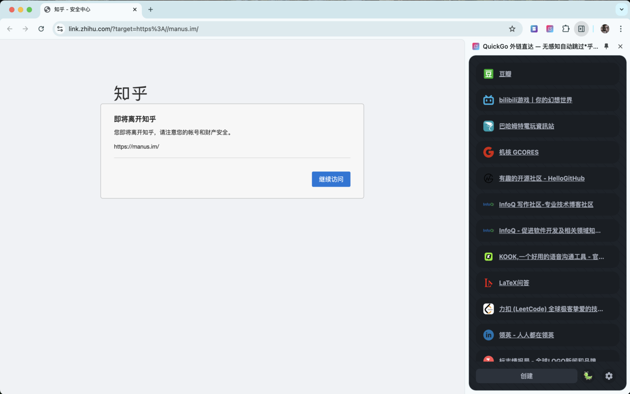630x394 pixels.
Task: Click the HelloGitHub community icon
Action: [x=488, y=178]
